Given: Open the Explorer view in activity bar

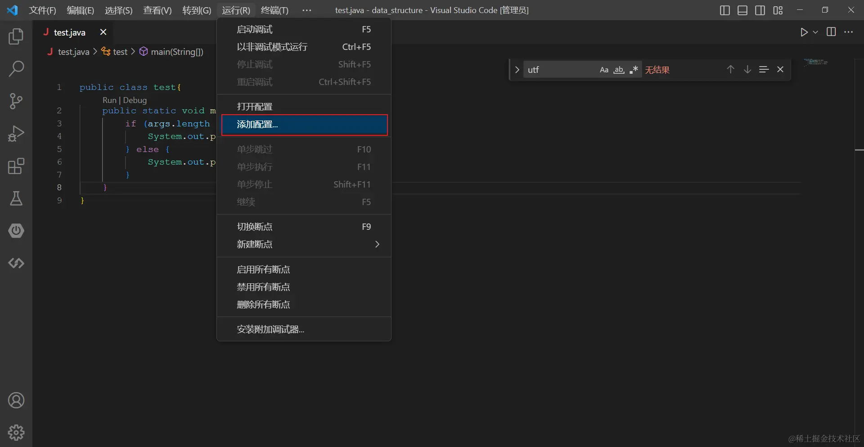Looking at the screenshot, I should pyautogui.click(x=16, y=36).
